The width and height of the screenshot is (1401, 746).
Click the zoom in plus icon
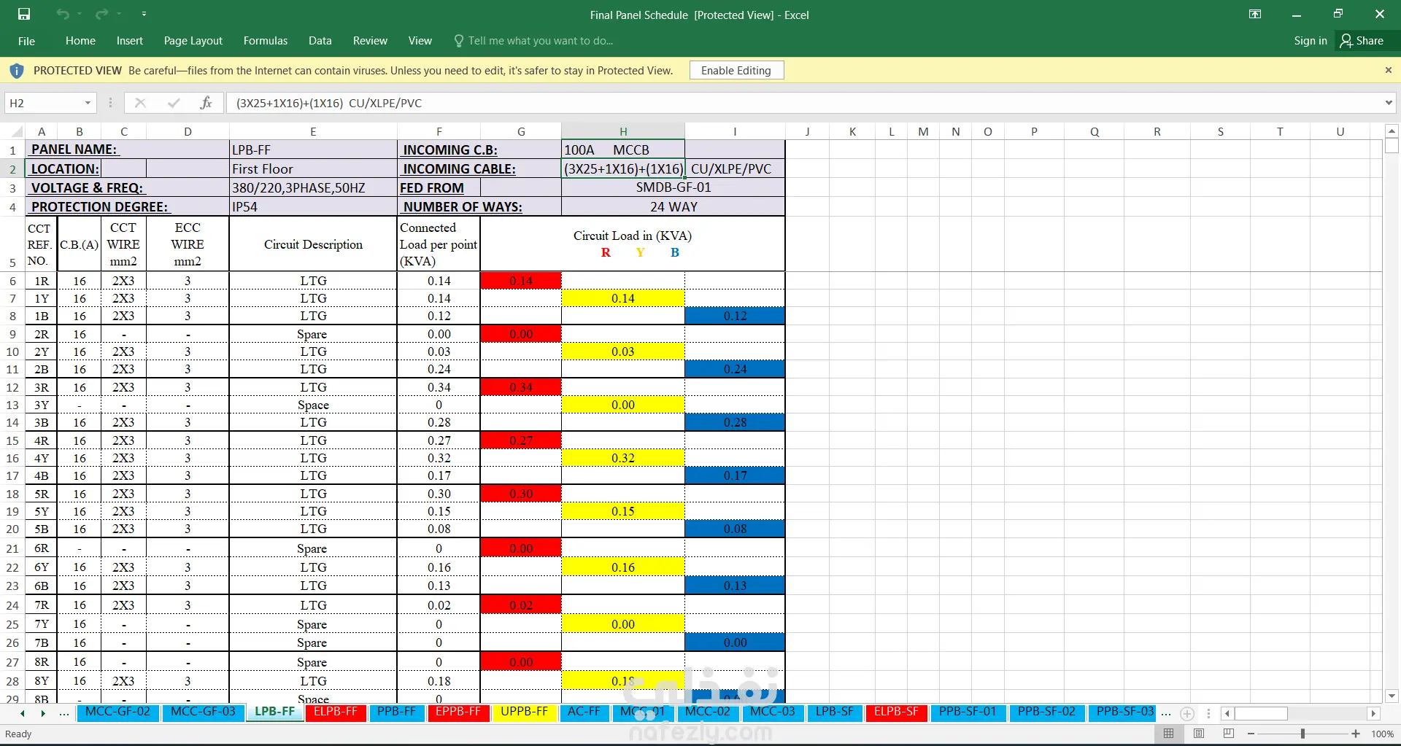pos(1356,734)
